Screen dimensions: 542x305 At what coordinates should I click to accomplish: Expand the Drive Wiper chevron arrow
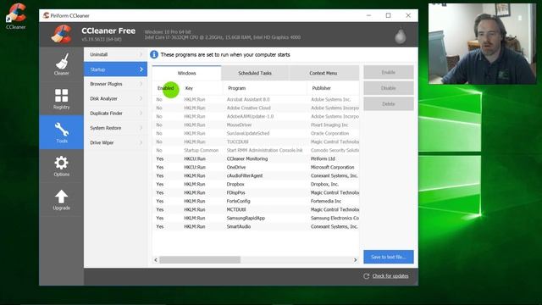[141, 142]
